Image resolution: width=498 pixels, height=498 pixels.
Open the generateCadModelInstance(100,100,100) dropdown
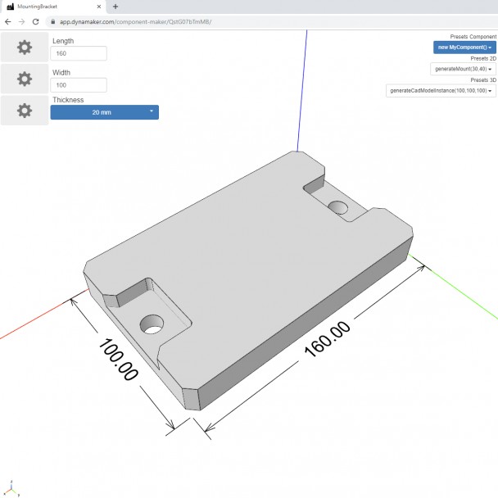(441, 91)
